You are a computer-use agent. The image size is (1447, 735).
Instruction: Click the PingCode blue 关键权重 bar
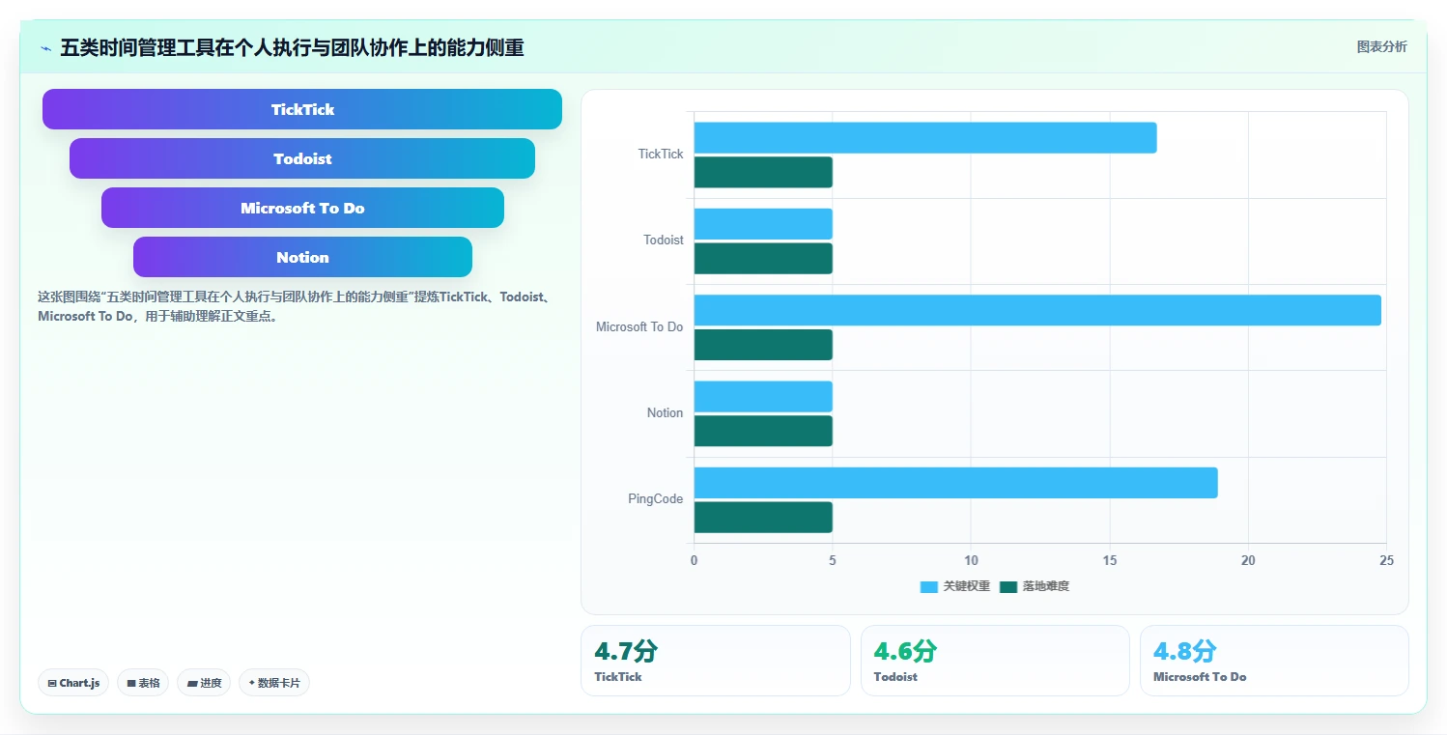(x=955, y=483)
